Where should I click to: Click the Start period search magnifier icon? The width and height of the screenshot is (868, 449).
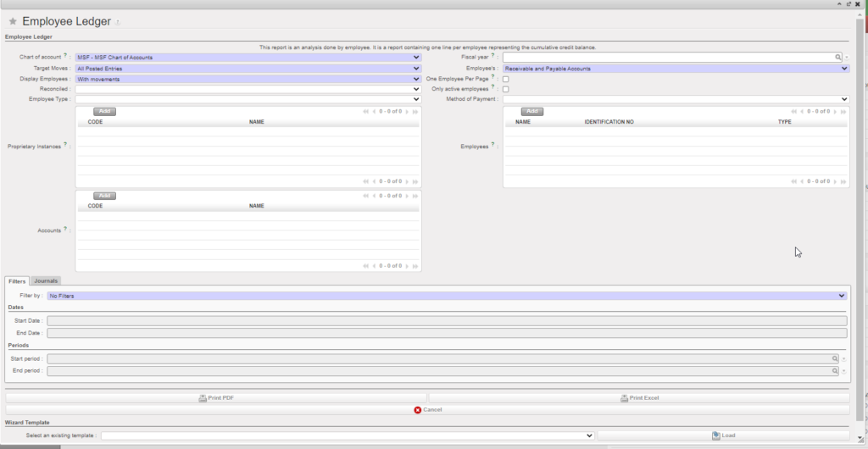coord(836,359)
